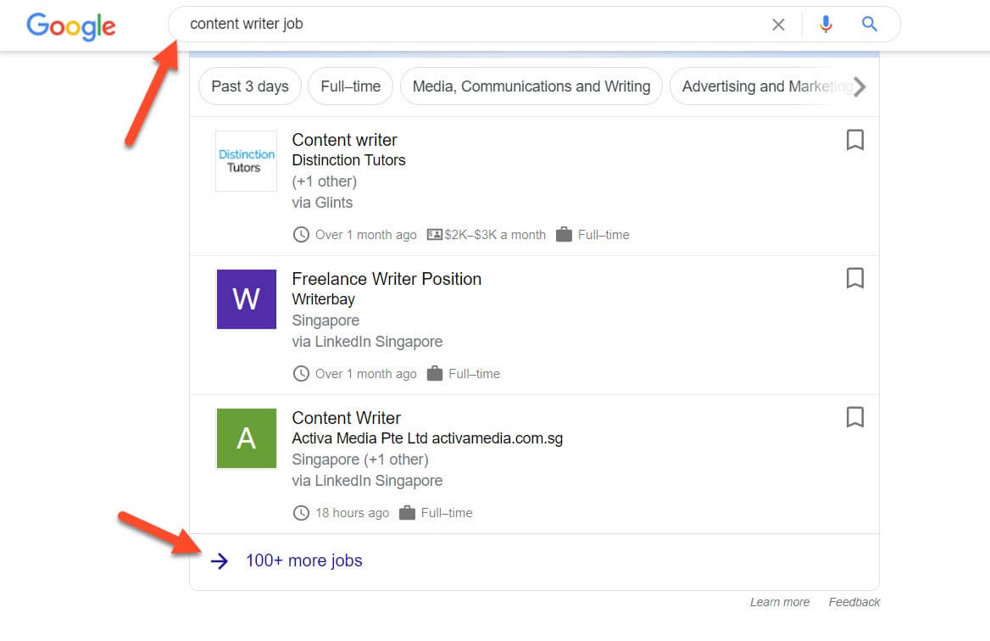Click 'Activa Media Pte Ltd activamedia.com.sg' text

tap(427, 438)
